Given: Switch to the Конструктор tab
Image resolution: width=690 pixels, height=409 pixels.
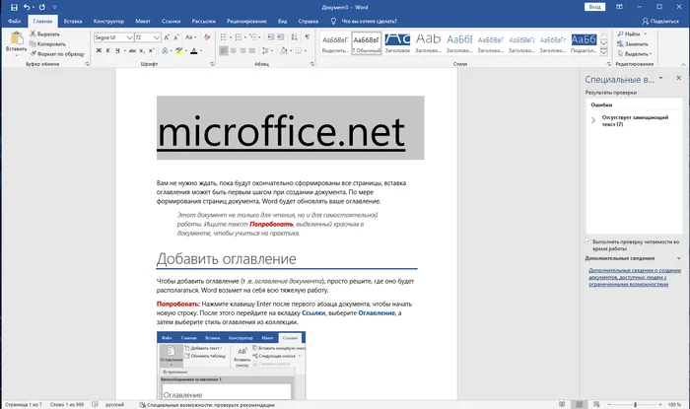Looking at the screenshot, I should tap(108, 21).
